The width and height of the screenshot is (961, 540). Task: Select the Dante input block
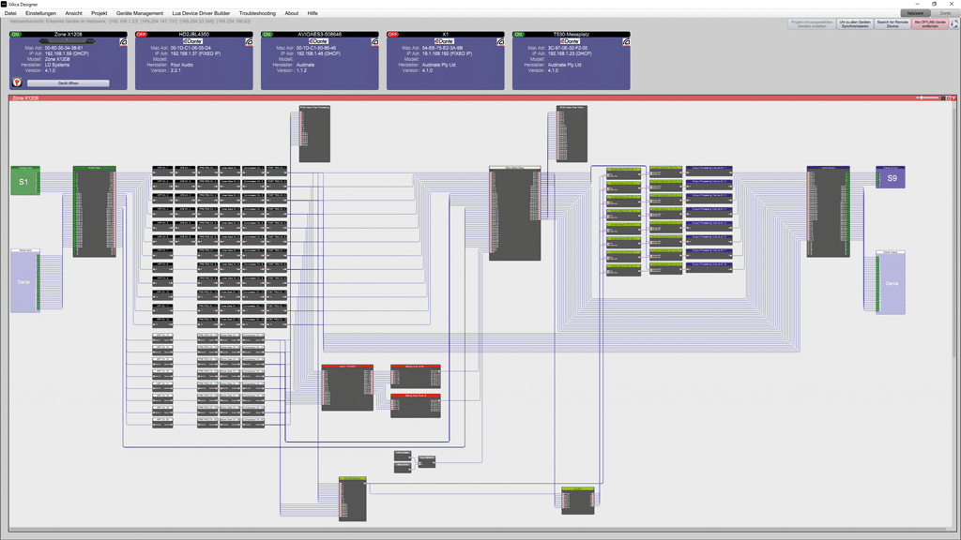[25, 281]
